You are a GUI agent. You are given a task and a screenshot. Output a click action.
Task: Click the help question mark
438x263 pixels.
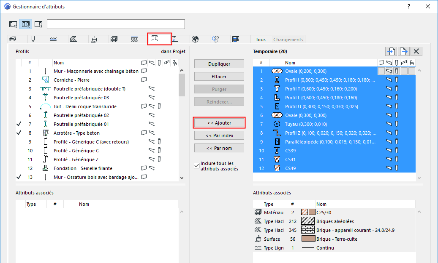click(x=409, y=6)
